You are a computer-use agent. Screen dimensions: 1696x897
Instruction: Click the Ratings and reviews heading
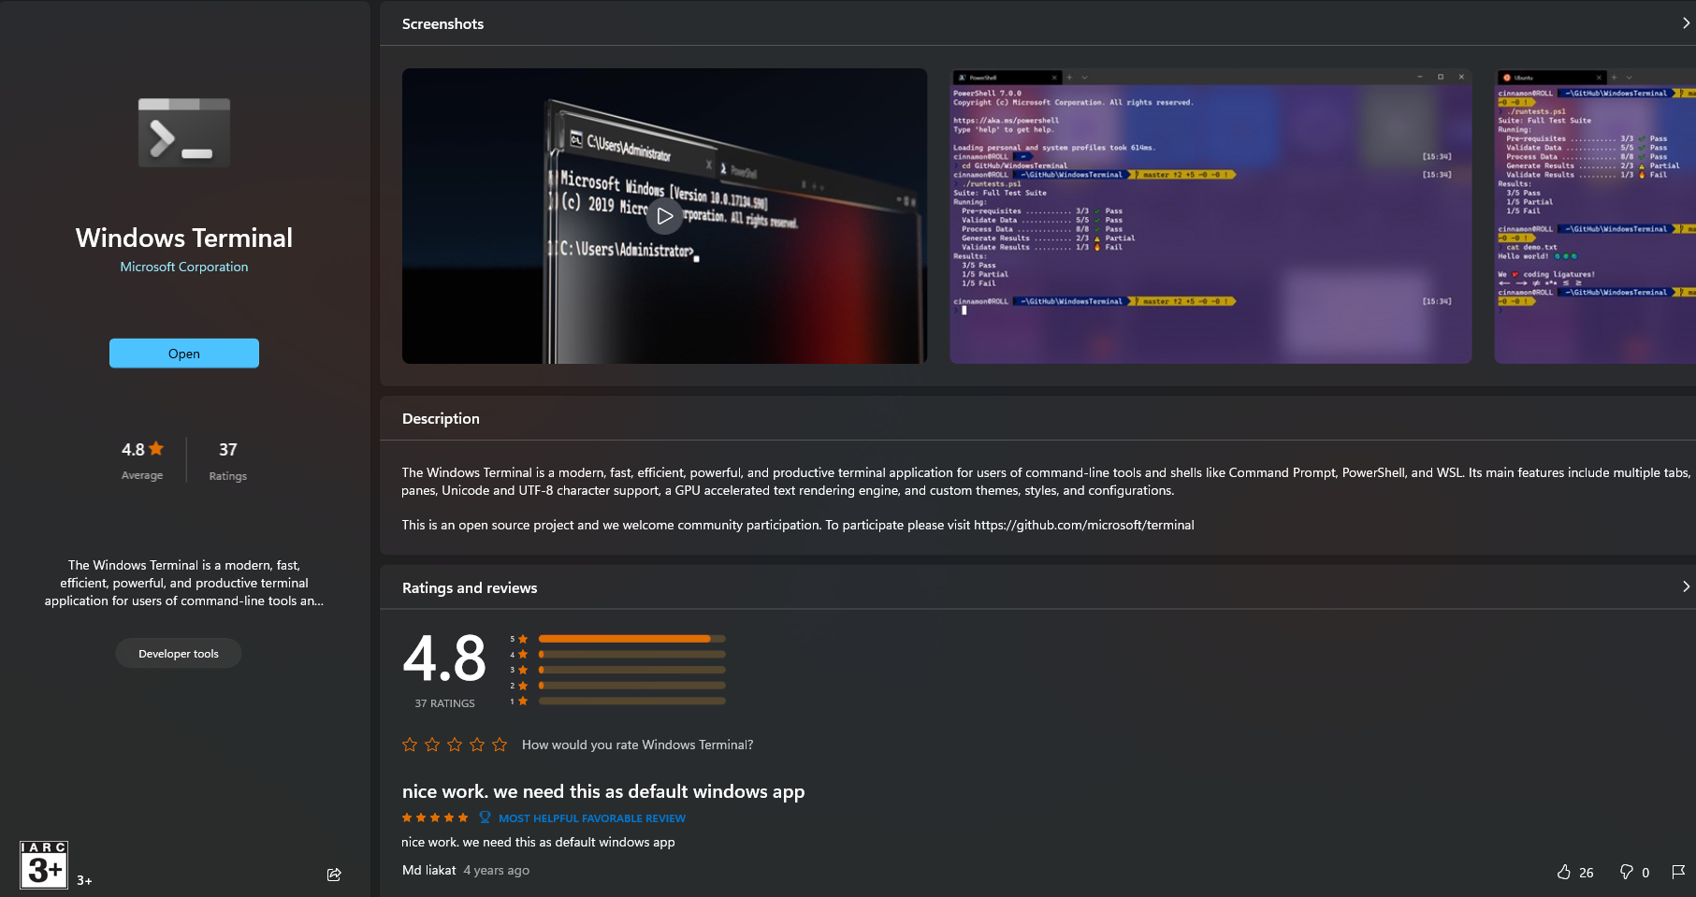point(470,587)
